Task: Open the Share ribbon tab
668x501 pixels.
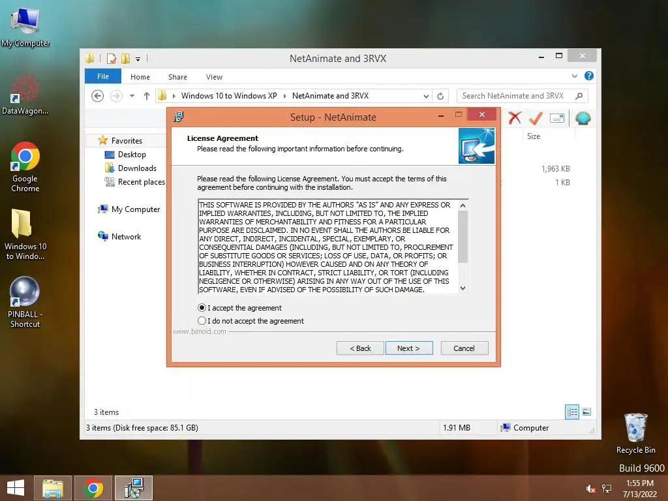Action: coord(177,77)
